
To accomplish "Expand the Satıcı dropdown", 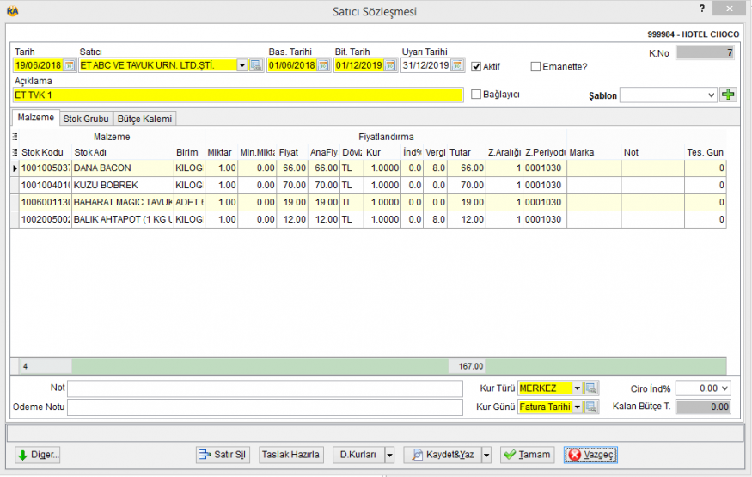I will (242, 65).
